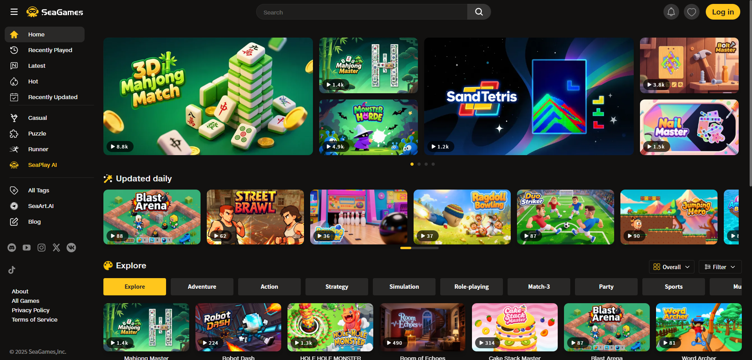This screenshot has width=752, height=360.
Task: Highlight the Home item in the sidebar
Action: (36, 34)
